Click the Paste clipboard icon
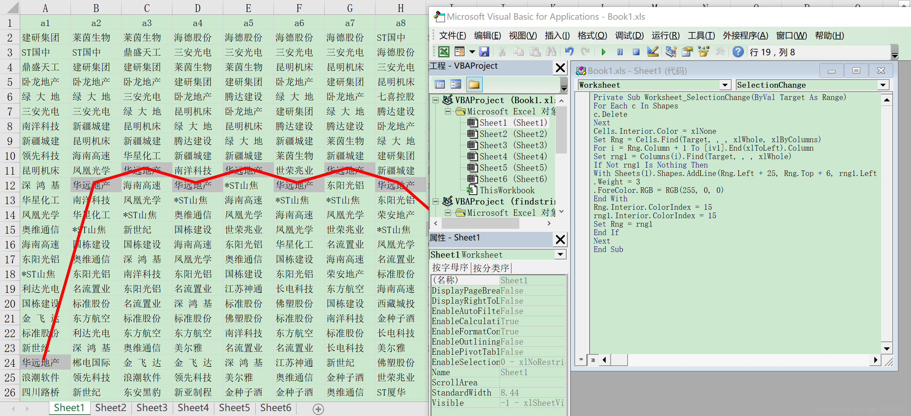 point(535,52)
